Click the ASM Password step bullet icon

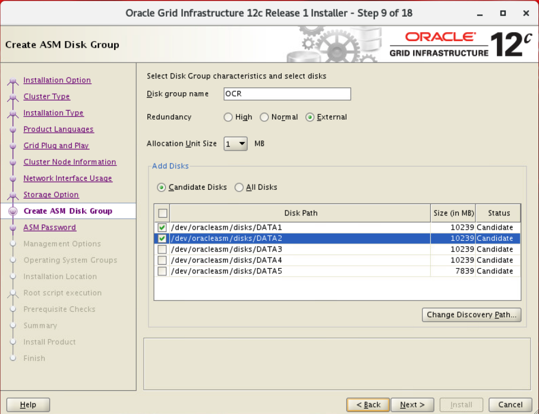(x=12, y=227)
